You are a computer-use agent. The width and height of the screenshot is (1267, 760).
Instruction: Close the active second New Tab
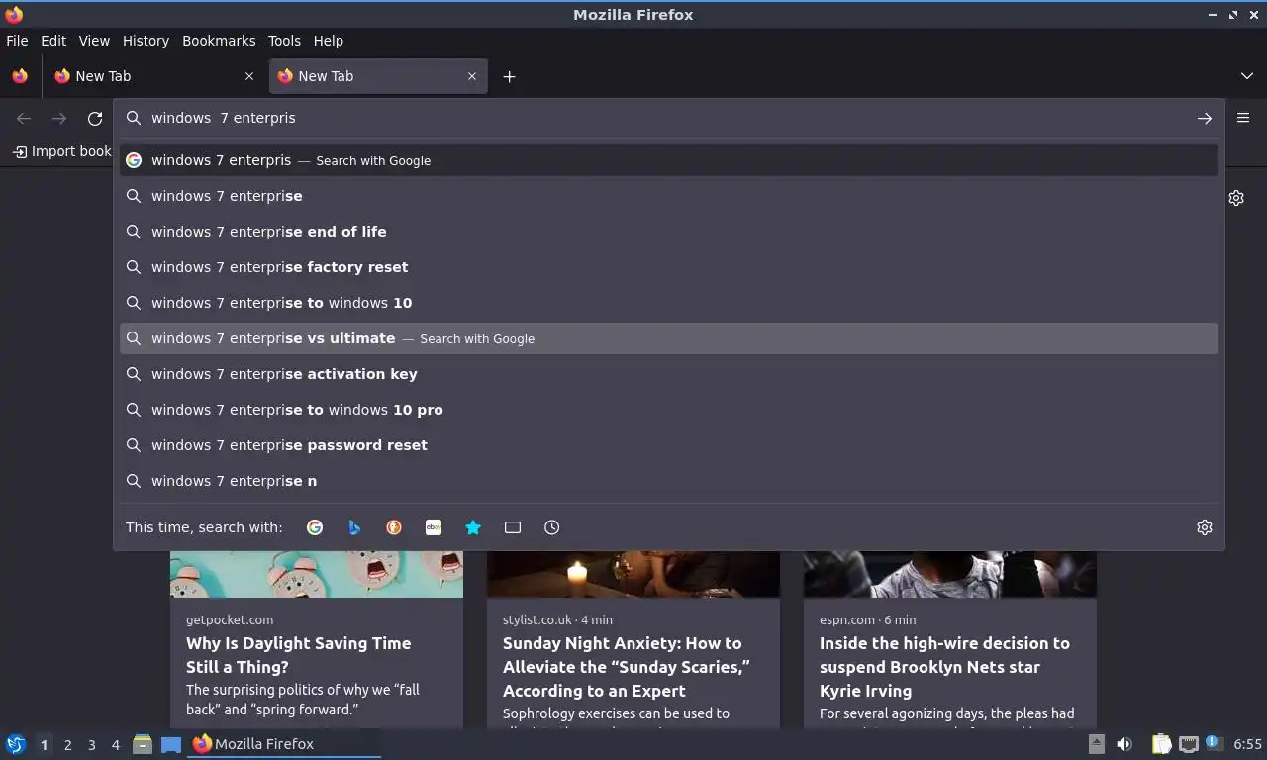tap(472, 76)
